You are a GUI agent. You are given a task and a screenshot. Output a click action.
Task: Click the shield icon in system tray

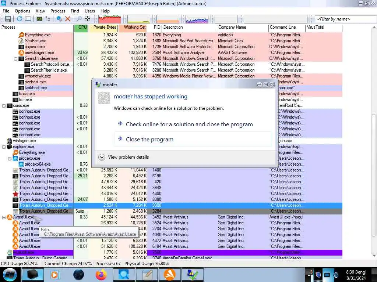318,275
